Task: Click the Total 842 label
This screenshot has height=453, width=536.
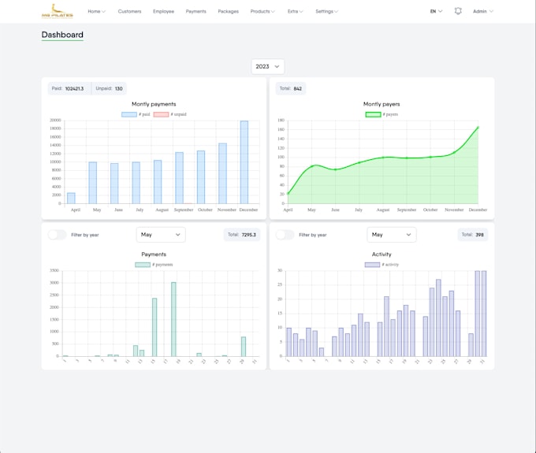Action: click(291, 88)
